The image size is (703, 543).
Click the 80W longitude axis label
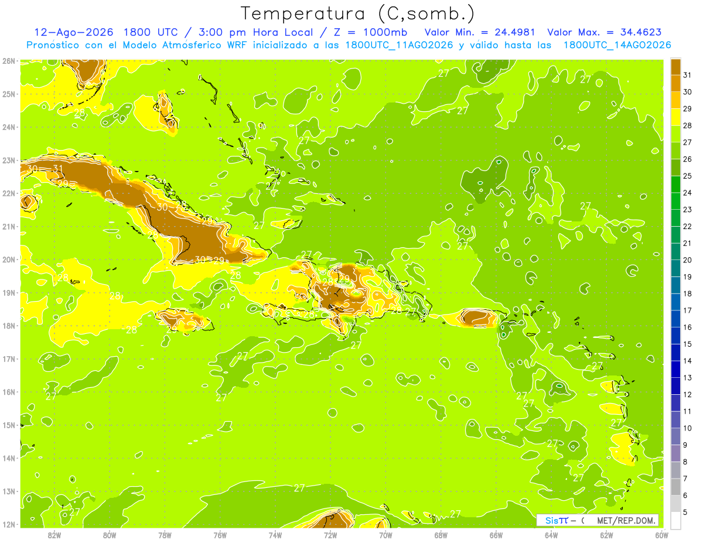[x=110, y=535]
